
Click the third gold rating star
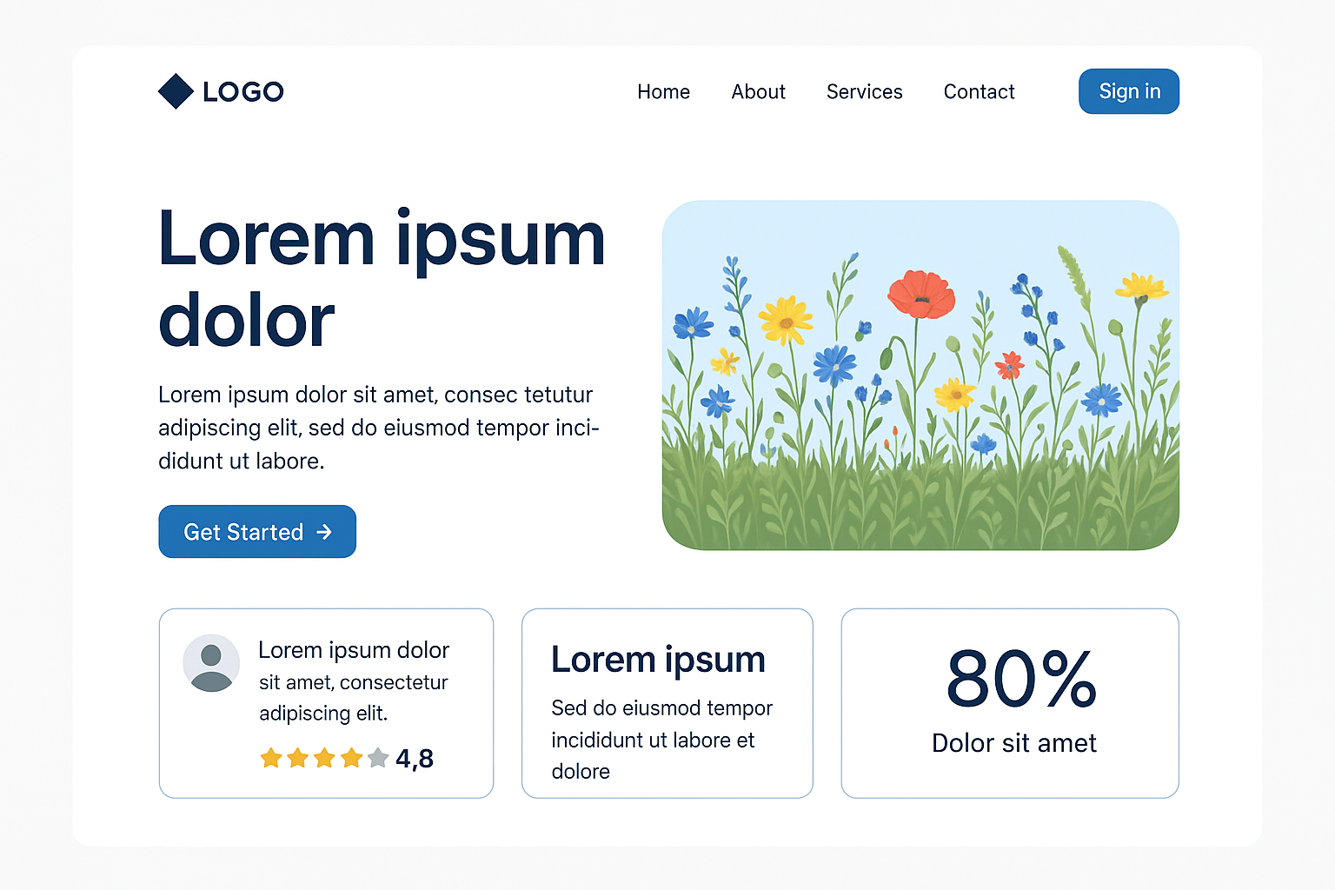pos(325,759)
